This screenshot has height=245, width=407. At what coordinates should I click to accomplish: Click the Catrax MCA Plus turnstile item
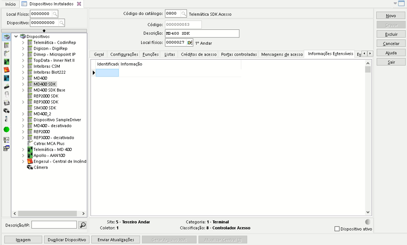coord(49,143)
